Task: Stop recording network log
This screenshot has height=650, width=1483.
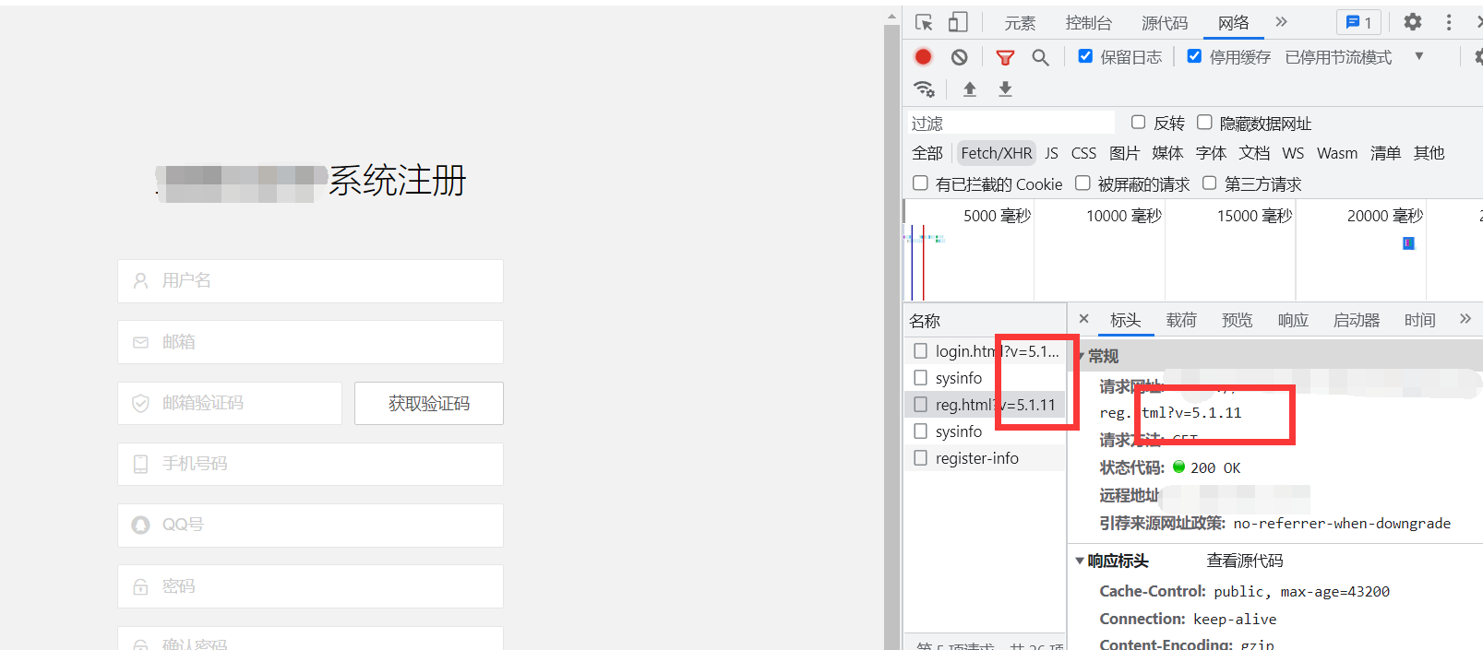Action: [923, 57]
